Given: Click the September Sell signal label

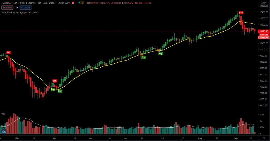Looking at the screenshot, I should tap(241, 13).
